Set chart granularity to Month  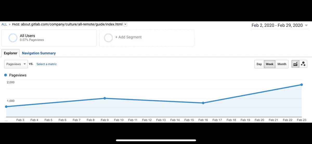click(282, 64)
